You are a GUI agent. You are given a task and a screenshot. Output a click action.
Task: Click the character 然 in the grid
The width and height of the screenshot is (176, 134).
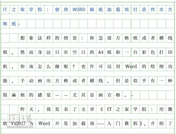(x=22, y=52)
